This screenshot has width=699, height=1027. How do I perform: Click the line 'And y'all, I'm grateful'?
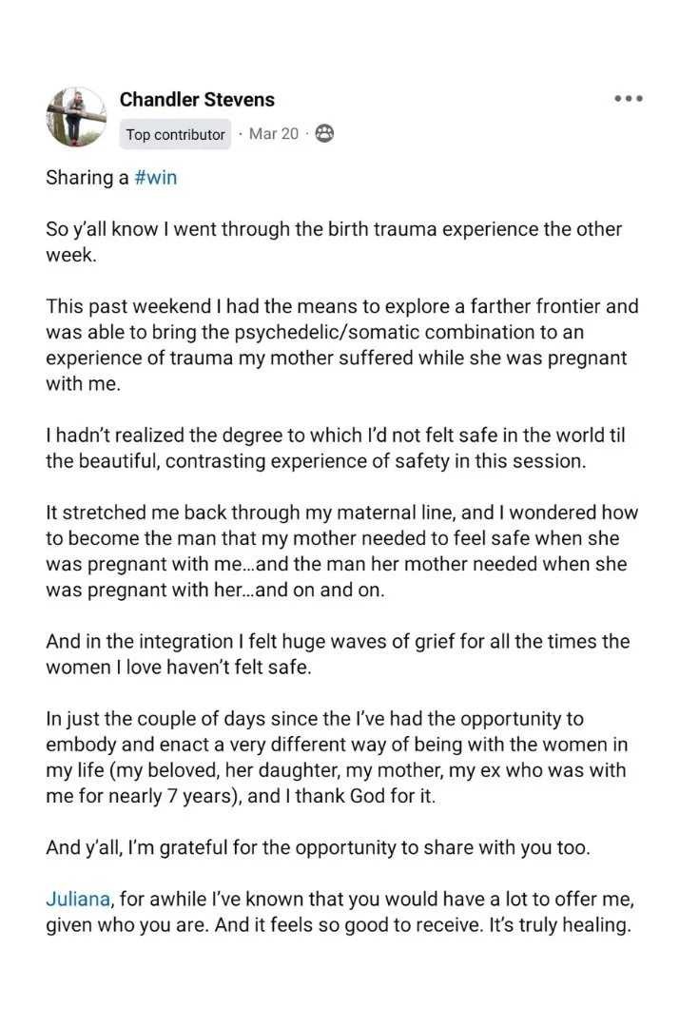tap(318, 847)
